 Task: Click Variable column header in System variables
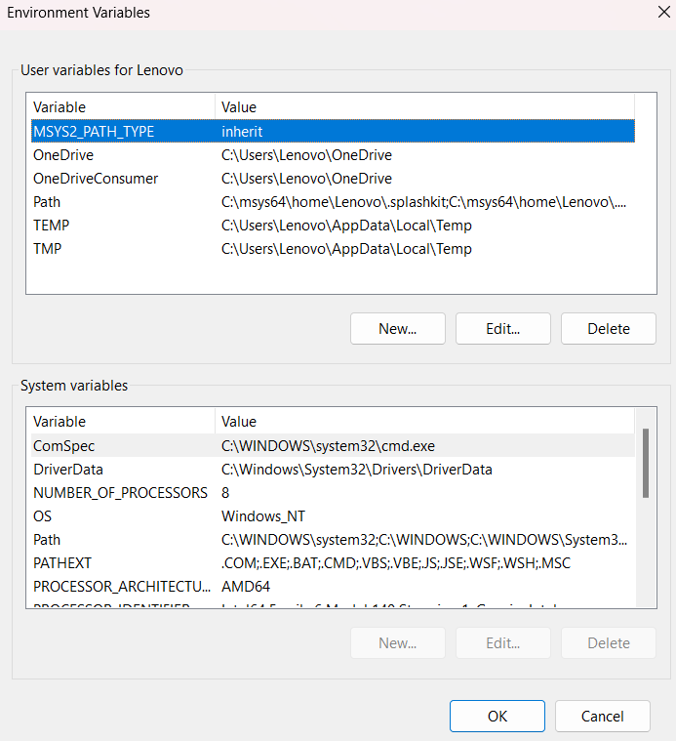click(x=123, y=421)
